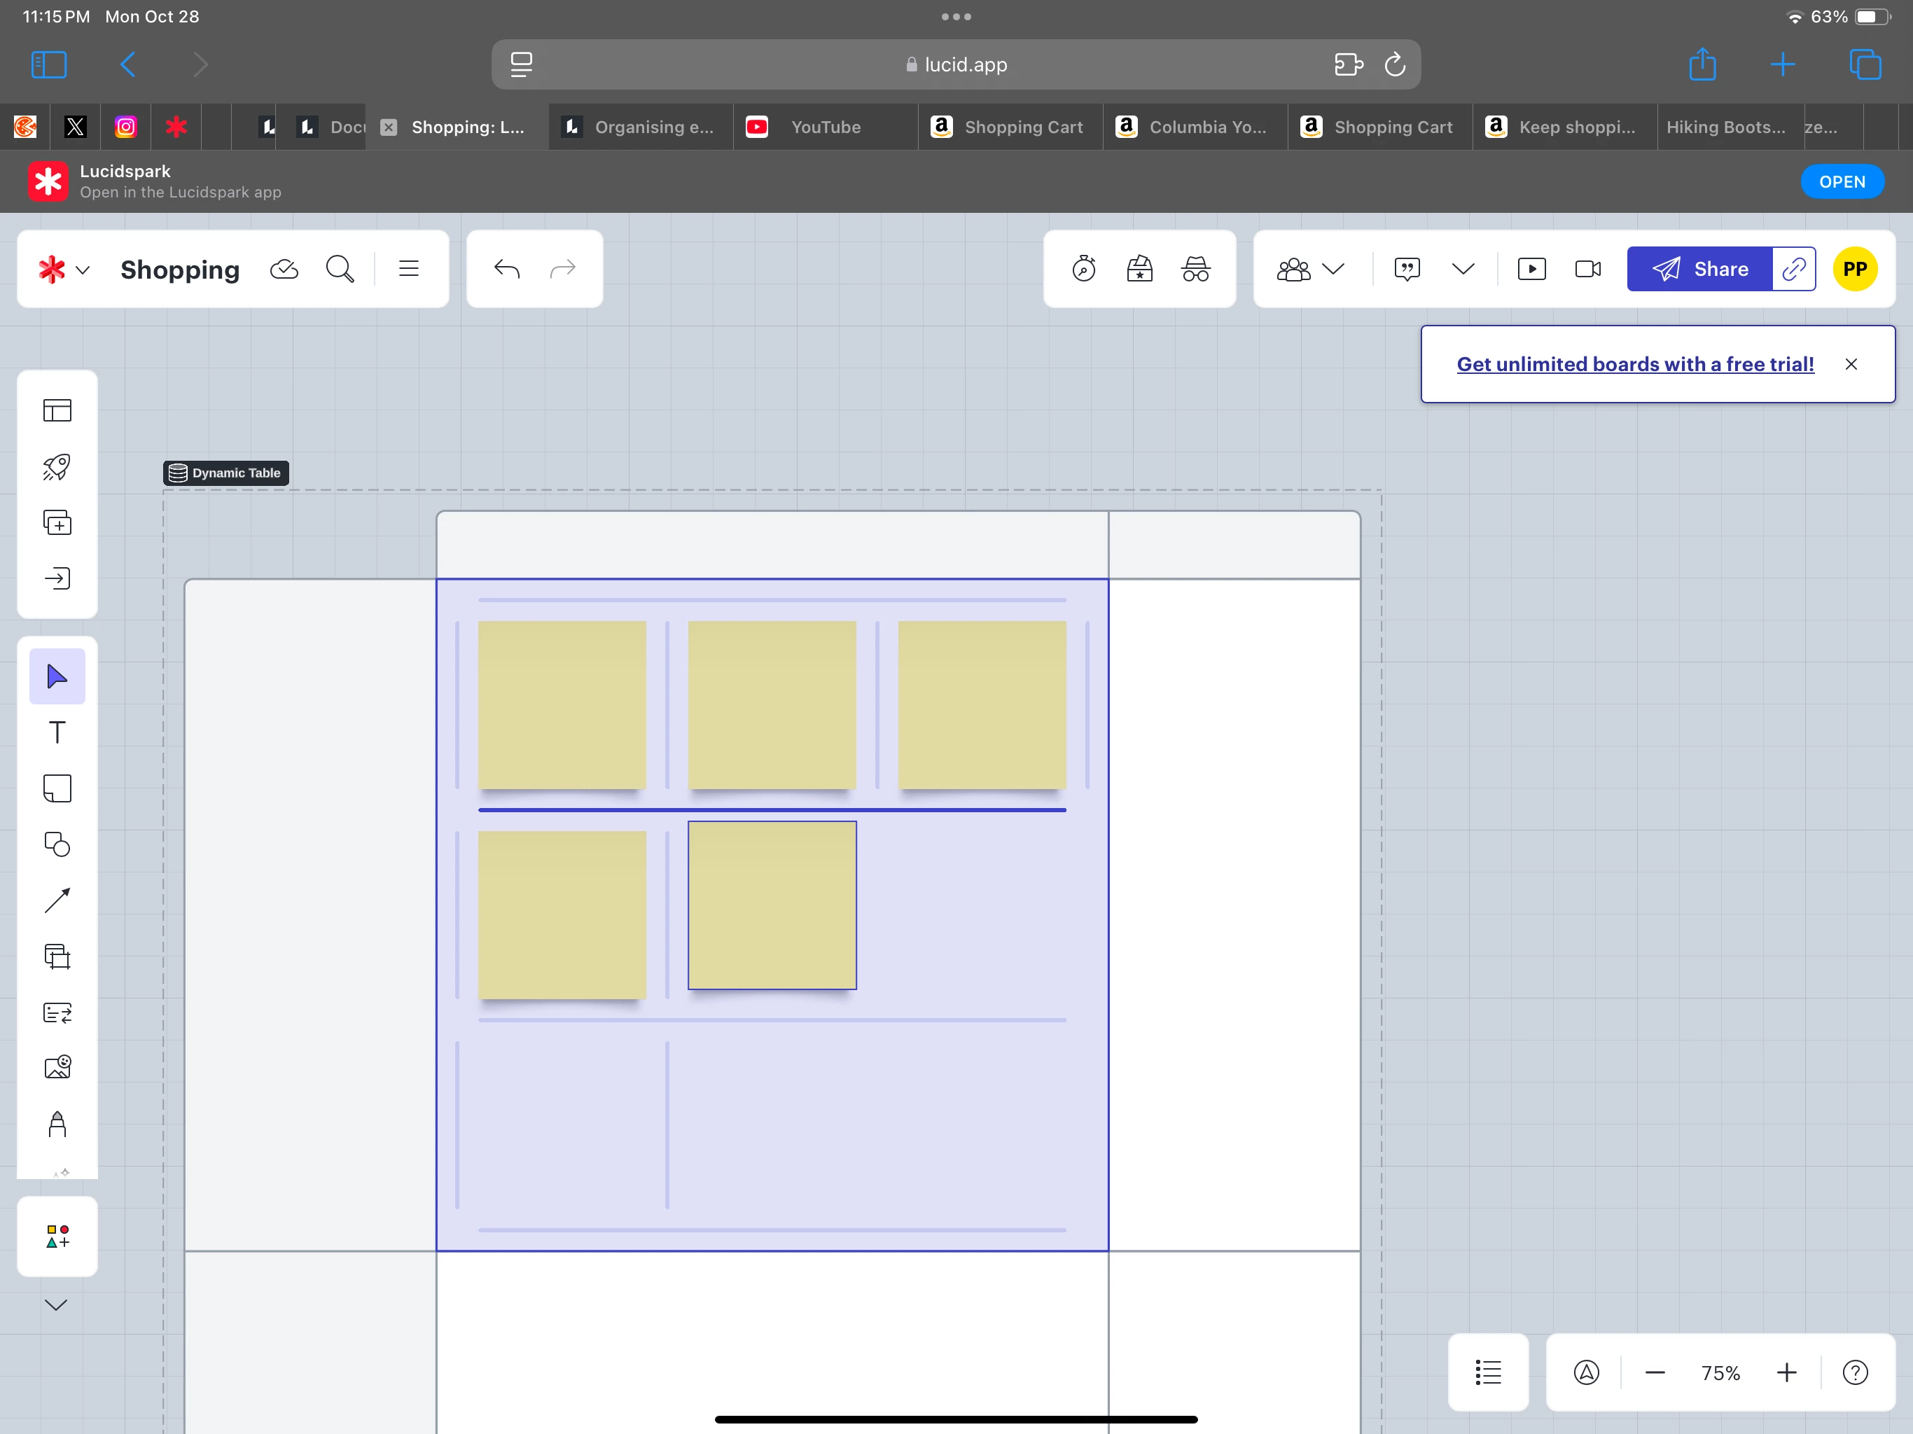The width and height of the screenshot is (1913, 1434).
Task: Increase zoom with the plus button
Action: click(x=1787, y=1372)
